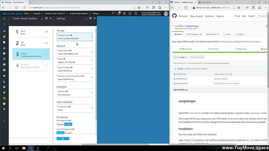The image size is (269, 151).
Task: Open the Subnet default setting row
Action: [x=75, y=61]
